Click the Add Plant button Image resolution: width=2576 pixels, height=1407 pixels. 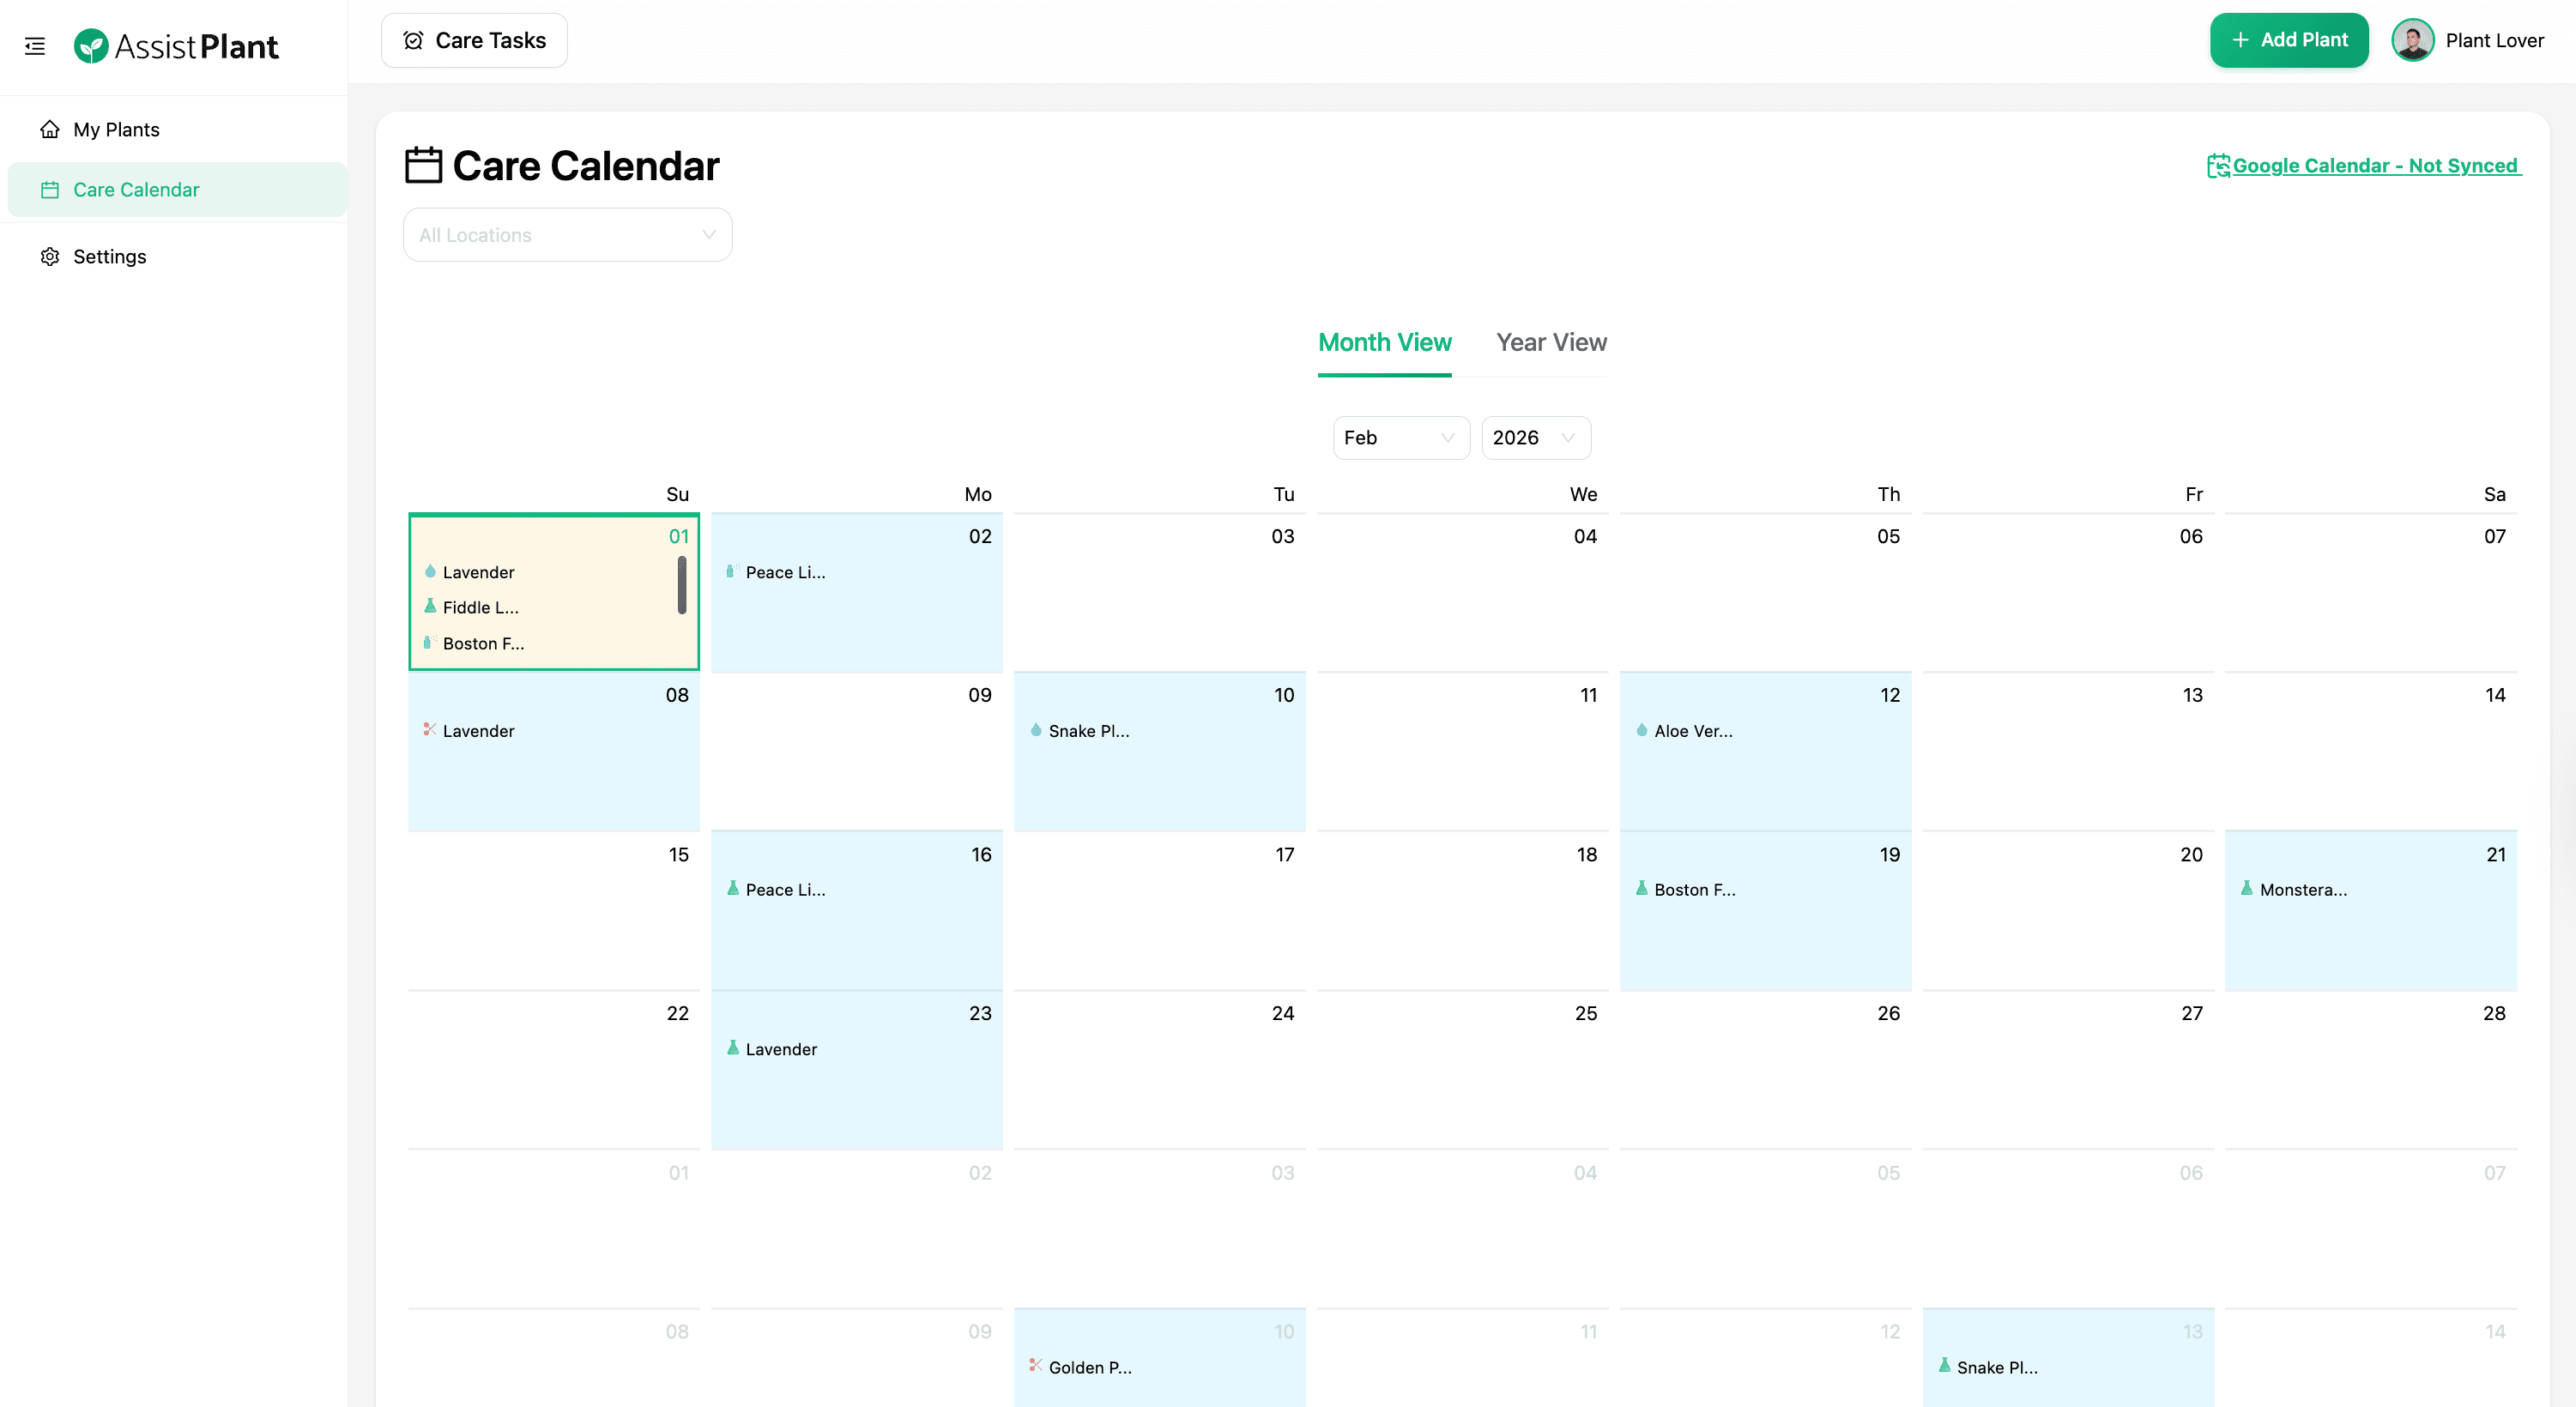click(2289, 40)
